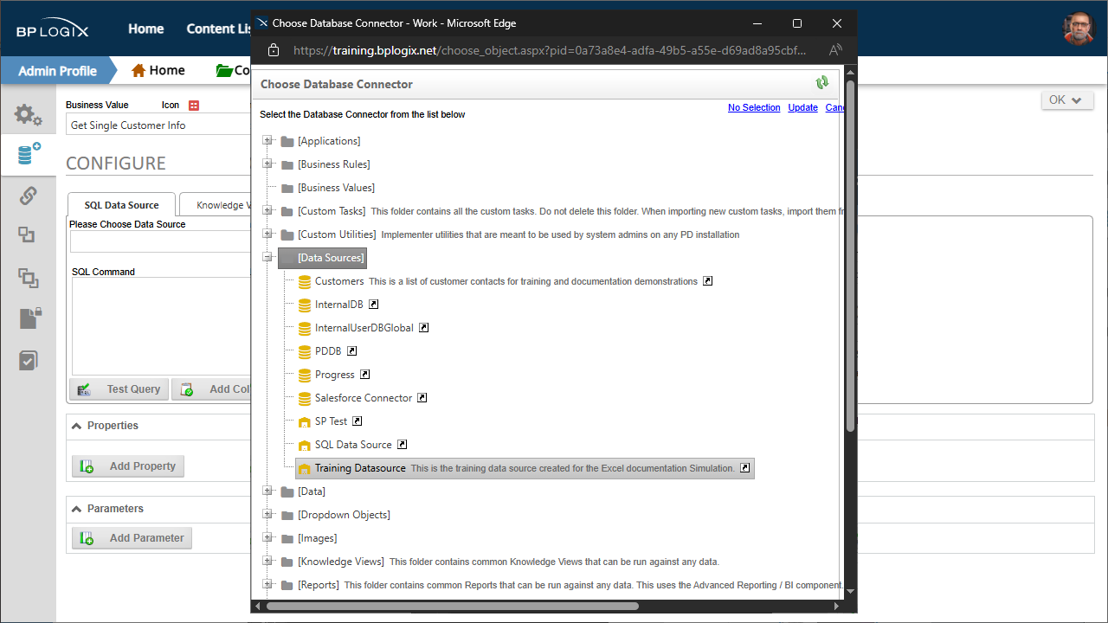Open the shortcut icon next to PDDB
The height and width of the screenshot is (623, 1108).
[x=352, y=351]
